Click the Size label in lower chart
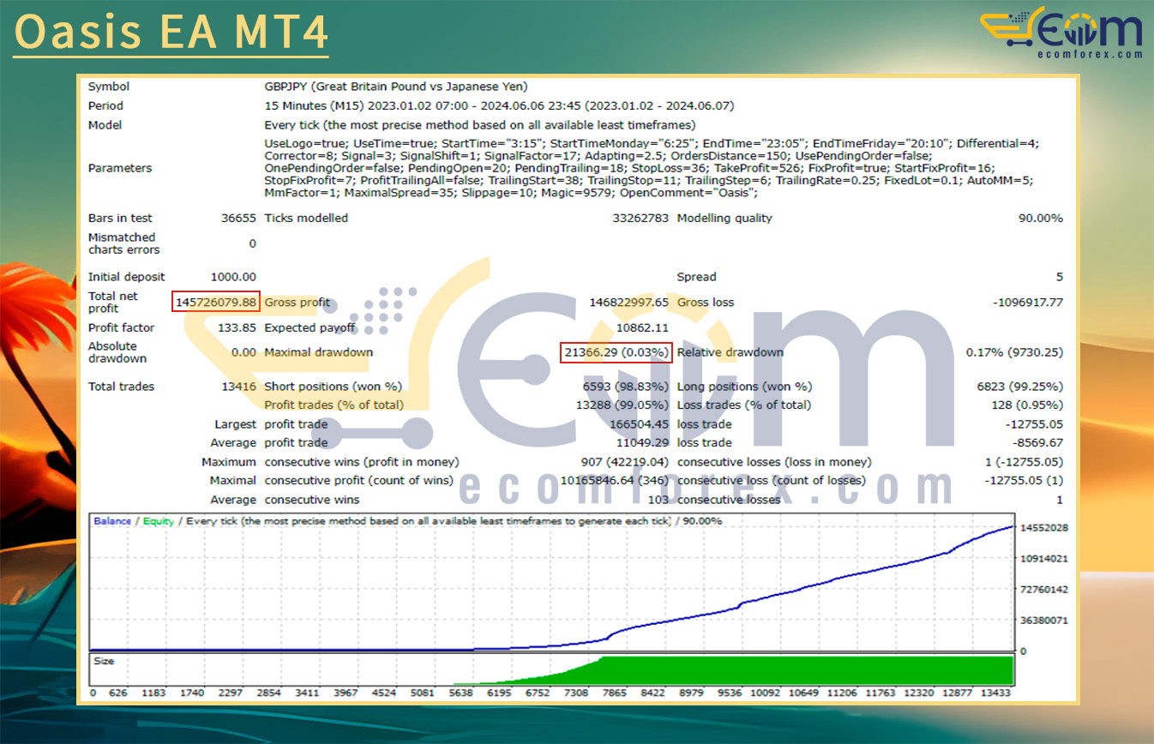This screenshot has height=744, width=1154. pos(103,662)
